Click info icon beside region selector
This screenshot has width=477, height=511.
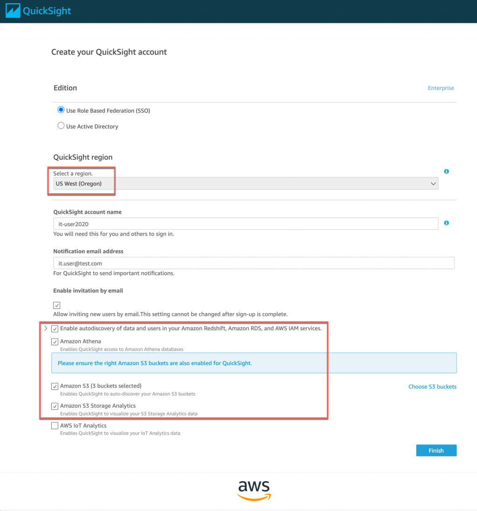(x=446, y=172)
